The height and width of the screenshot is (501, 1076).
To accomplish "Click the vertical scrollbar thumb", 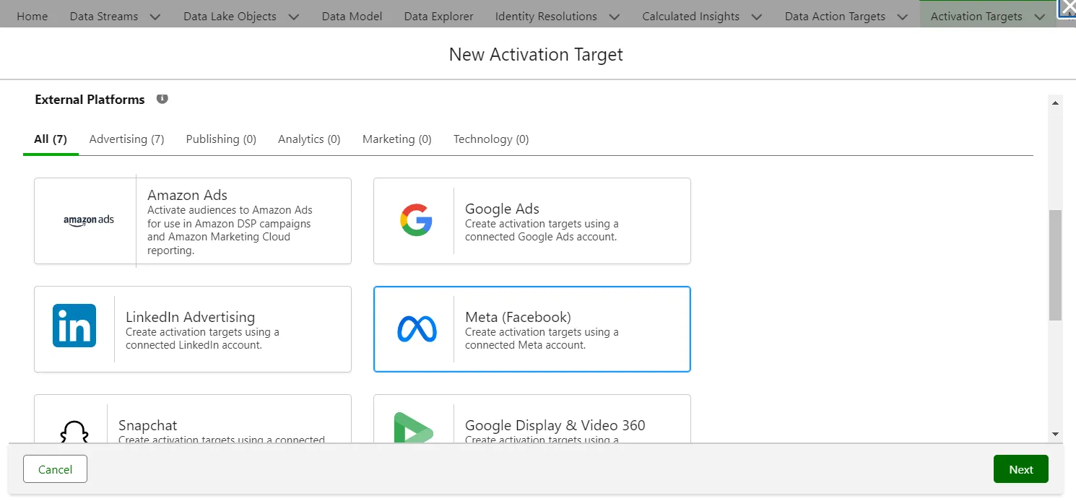I will pyautogui.click(x=1055, y=264).
